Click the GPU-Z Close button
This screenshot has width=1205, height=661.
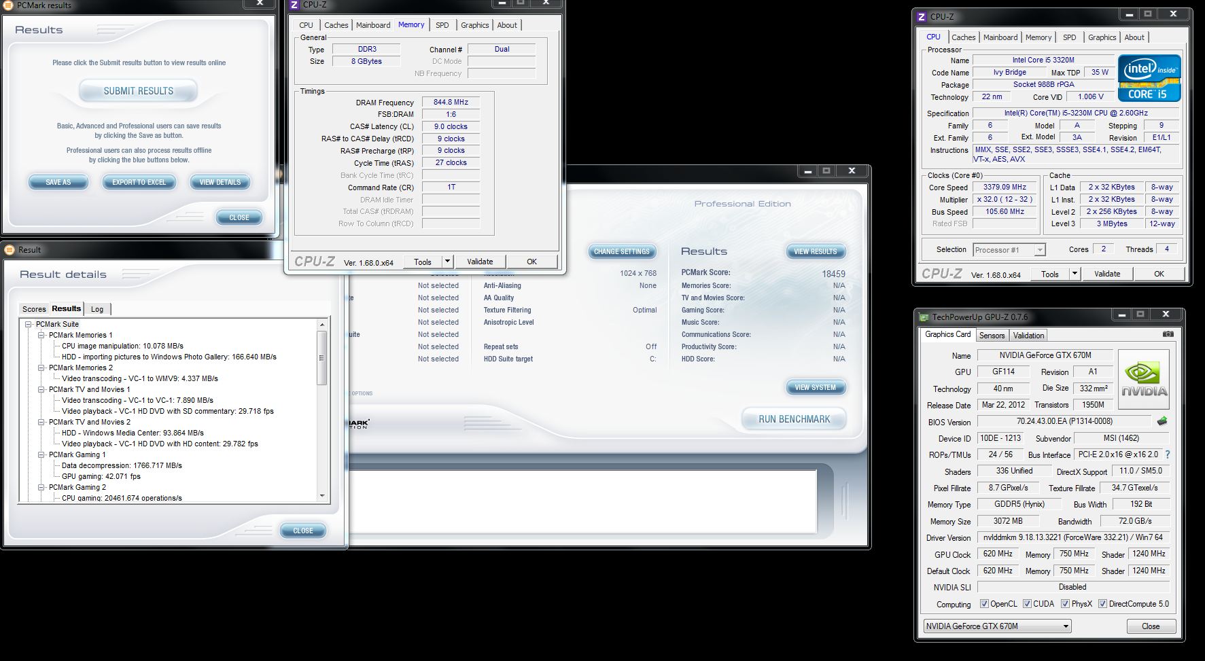pyautogui.click(x=1151, y=626)
